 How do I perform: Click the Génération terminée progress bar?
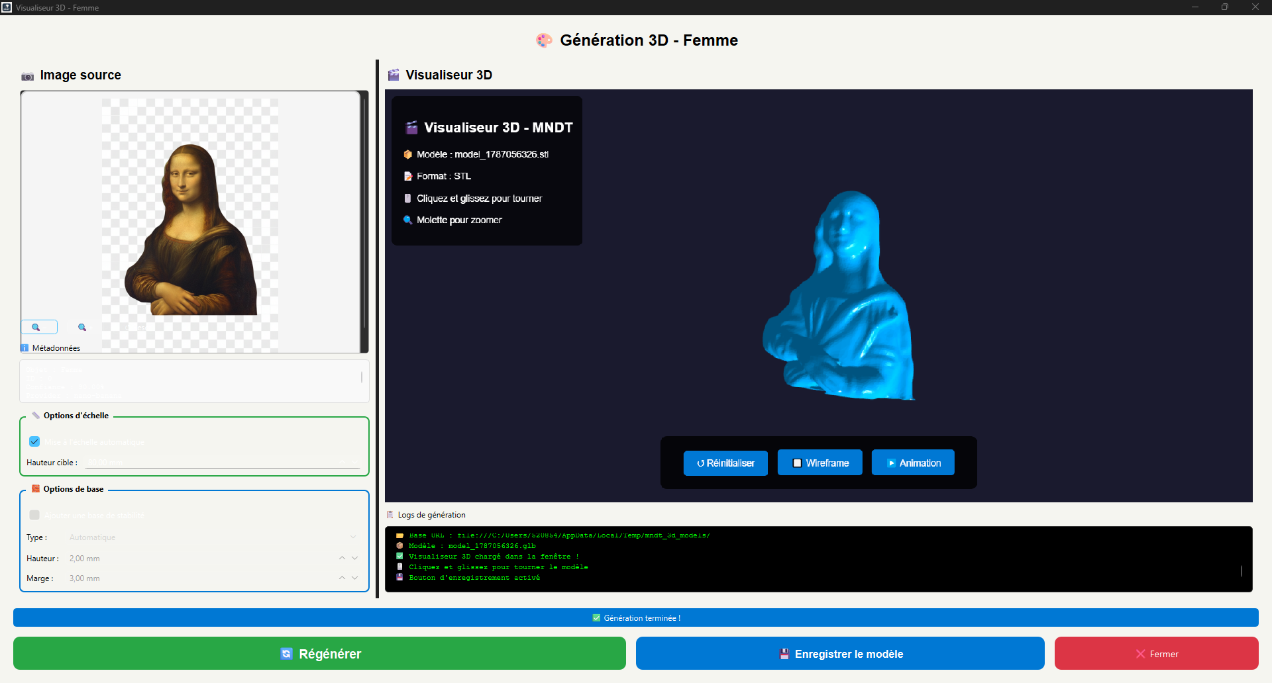click(x=636, y=617)
